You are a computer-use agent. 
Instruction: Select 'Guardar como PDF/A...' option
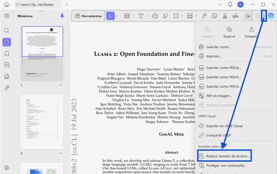click(223, 68)
